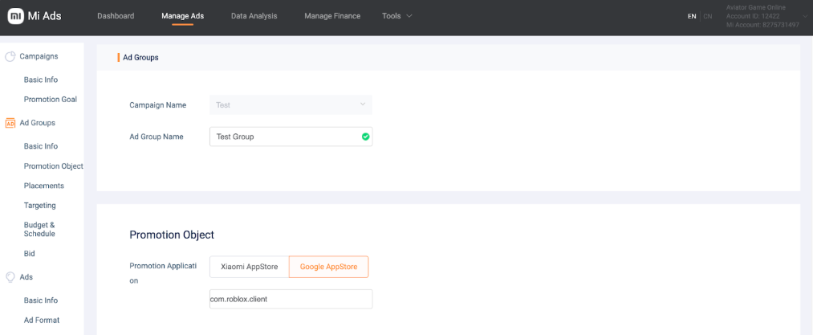Image resolution: width=813 pixels, height=335 pixels.
Task: Expand the account info dropdown arrow
Action: pyautogui.click(x=804, y=16)
